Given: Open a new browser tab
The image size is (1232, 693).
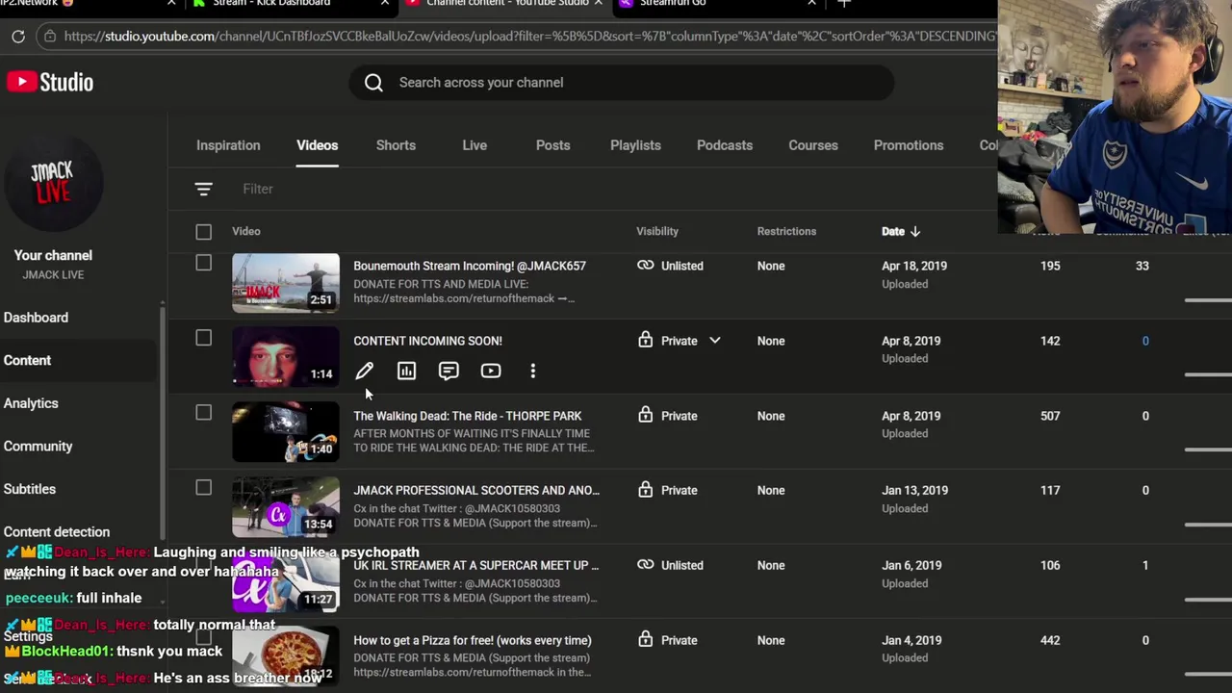Looking at the screenshot, I should point(844,4).
